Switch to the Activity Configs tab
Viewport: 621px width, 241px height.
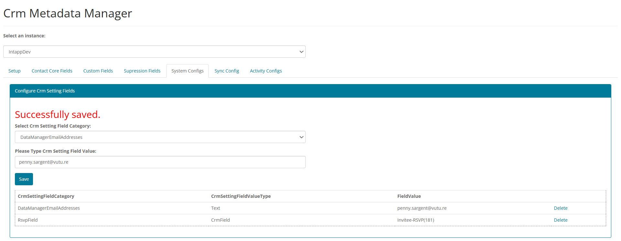pyautogui.click(x=266, y=71)
